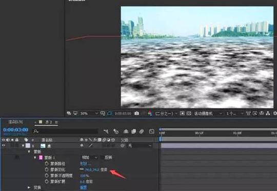Click the 3D layer column header icon
The height and width of the screenshot is (191, 277).
113,140
